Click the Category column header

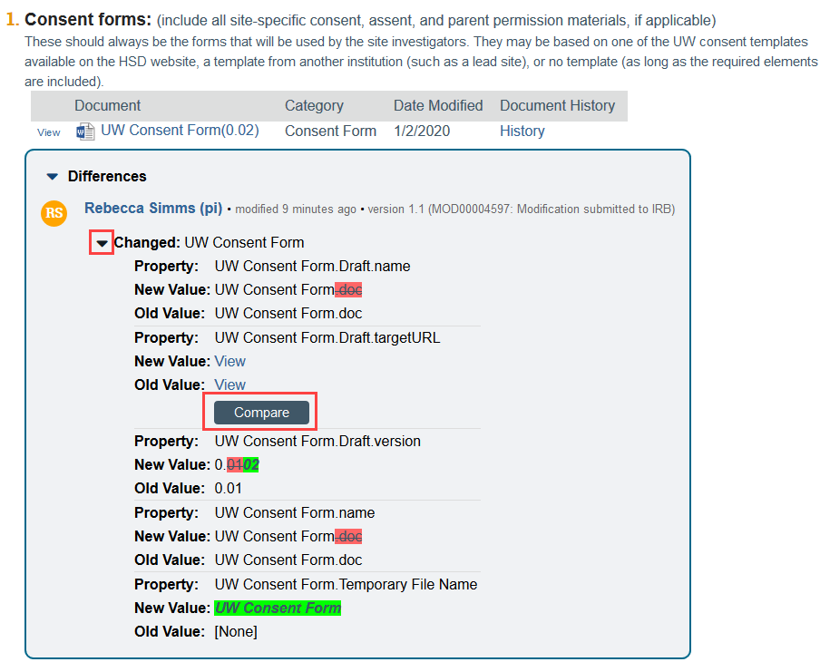314,106
